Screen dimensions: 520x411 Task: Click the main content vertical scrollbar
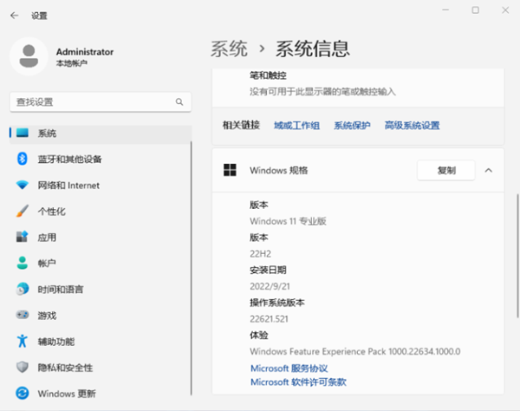[x=517, y=256]
